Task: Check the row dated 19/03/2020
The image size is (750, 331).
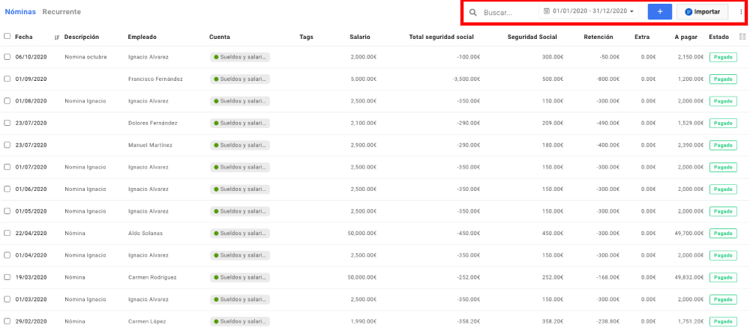Action: point(7,277)
